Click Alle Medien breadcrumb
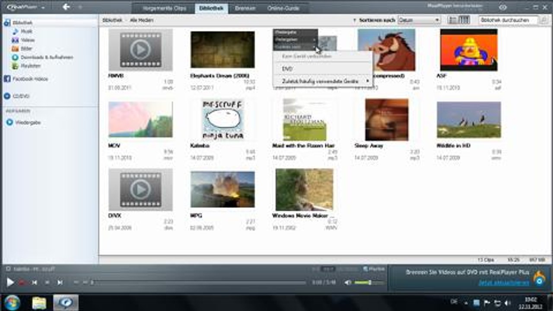The height and width of the screenshot is (311, 553). point(141,20)
